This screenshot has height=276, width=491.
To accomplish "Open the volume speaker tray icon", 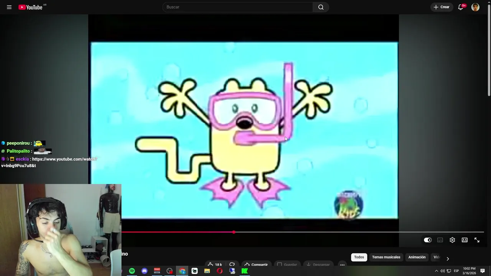I will coord(442,271).
